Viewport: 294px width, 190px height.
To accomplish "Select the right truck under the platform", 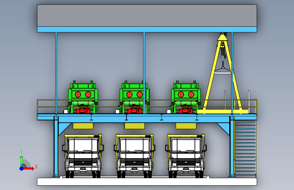I will click(x=186, y=156).
